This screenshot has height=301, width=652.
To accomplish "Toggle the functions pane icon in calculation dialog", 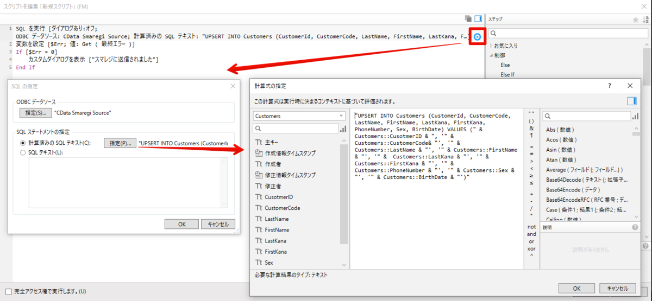I will pos(631,101).
